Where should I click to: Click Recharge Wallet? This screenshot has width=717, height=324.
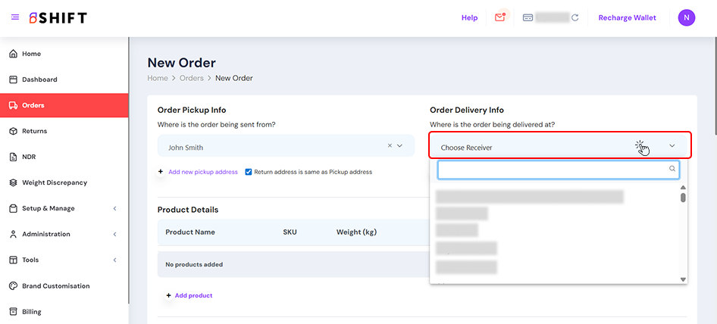point(627,17)
